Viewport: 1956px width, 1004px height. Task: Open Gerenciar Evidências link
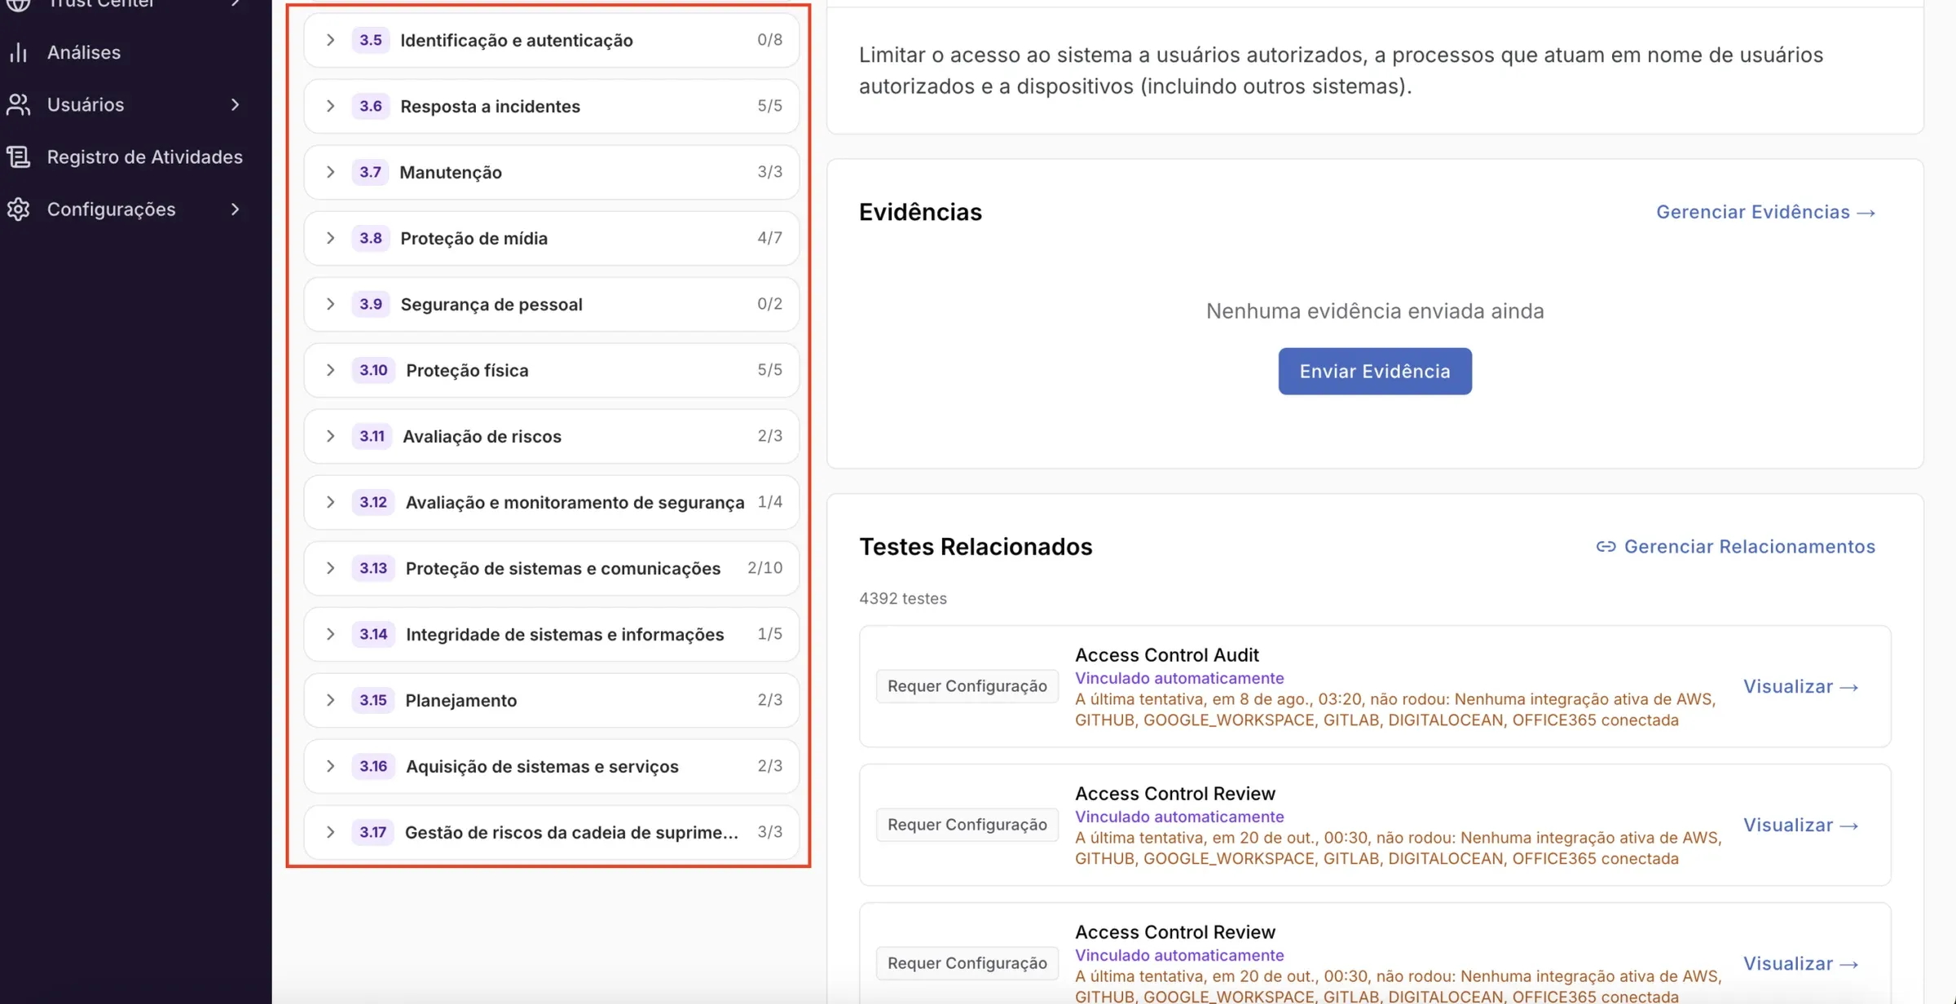click(x=1766, y=212)
